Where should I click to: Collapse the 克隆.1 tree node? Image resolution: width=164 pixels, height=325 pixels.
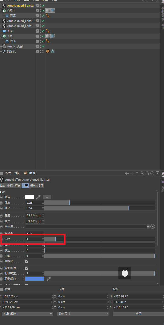(x=1, y=11)
